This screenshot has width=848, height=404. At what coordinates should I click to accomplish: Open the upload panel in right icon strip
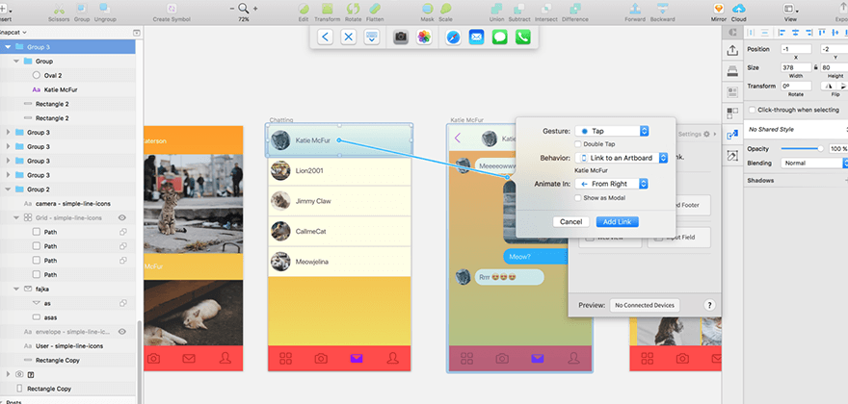pyautogui.click(x=732, y=50)
